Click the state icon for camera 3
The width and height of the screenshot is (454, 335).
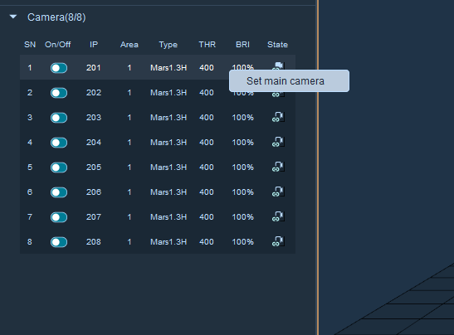[278, 117]
